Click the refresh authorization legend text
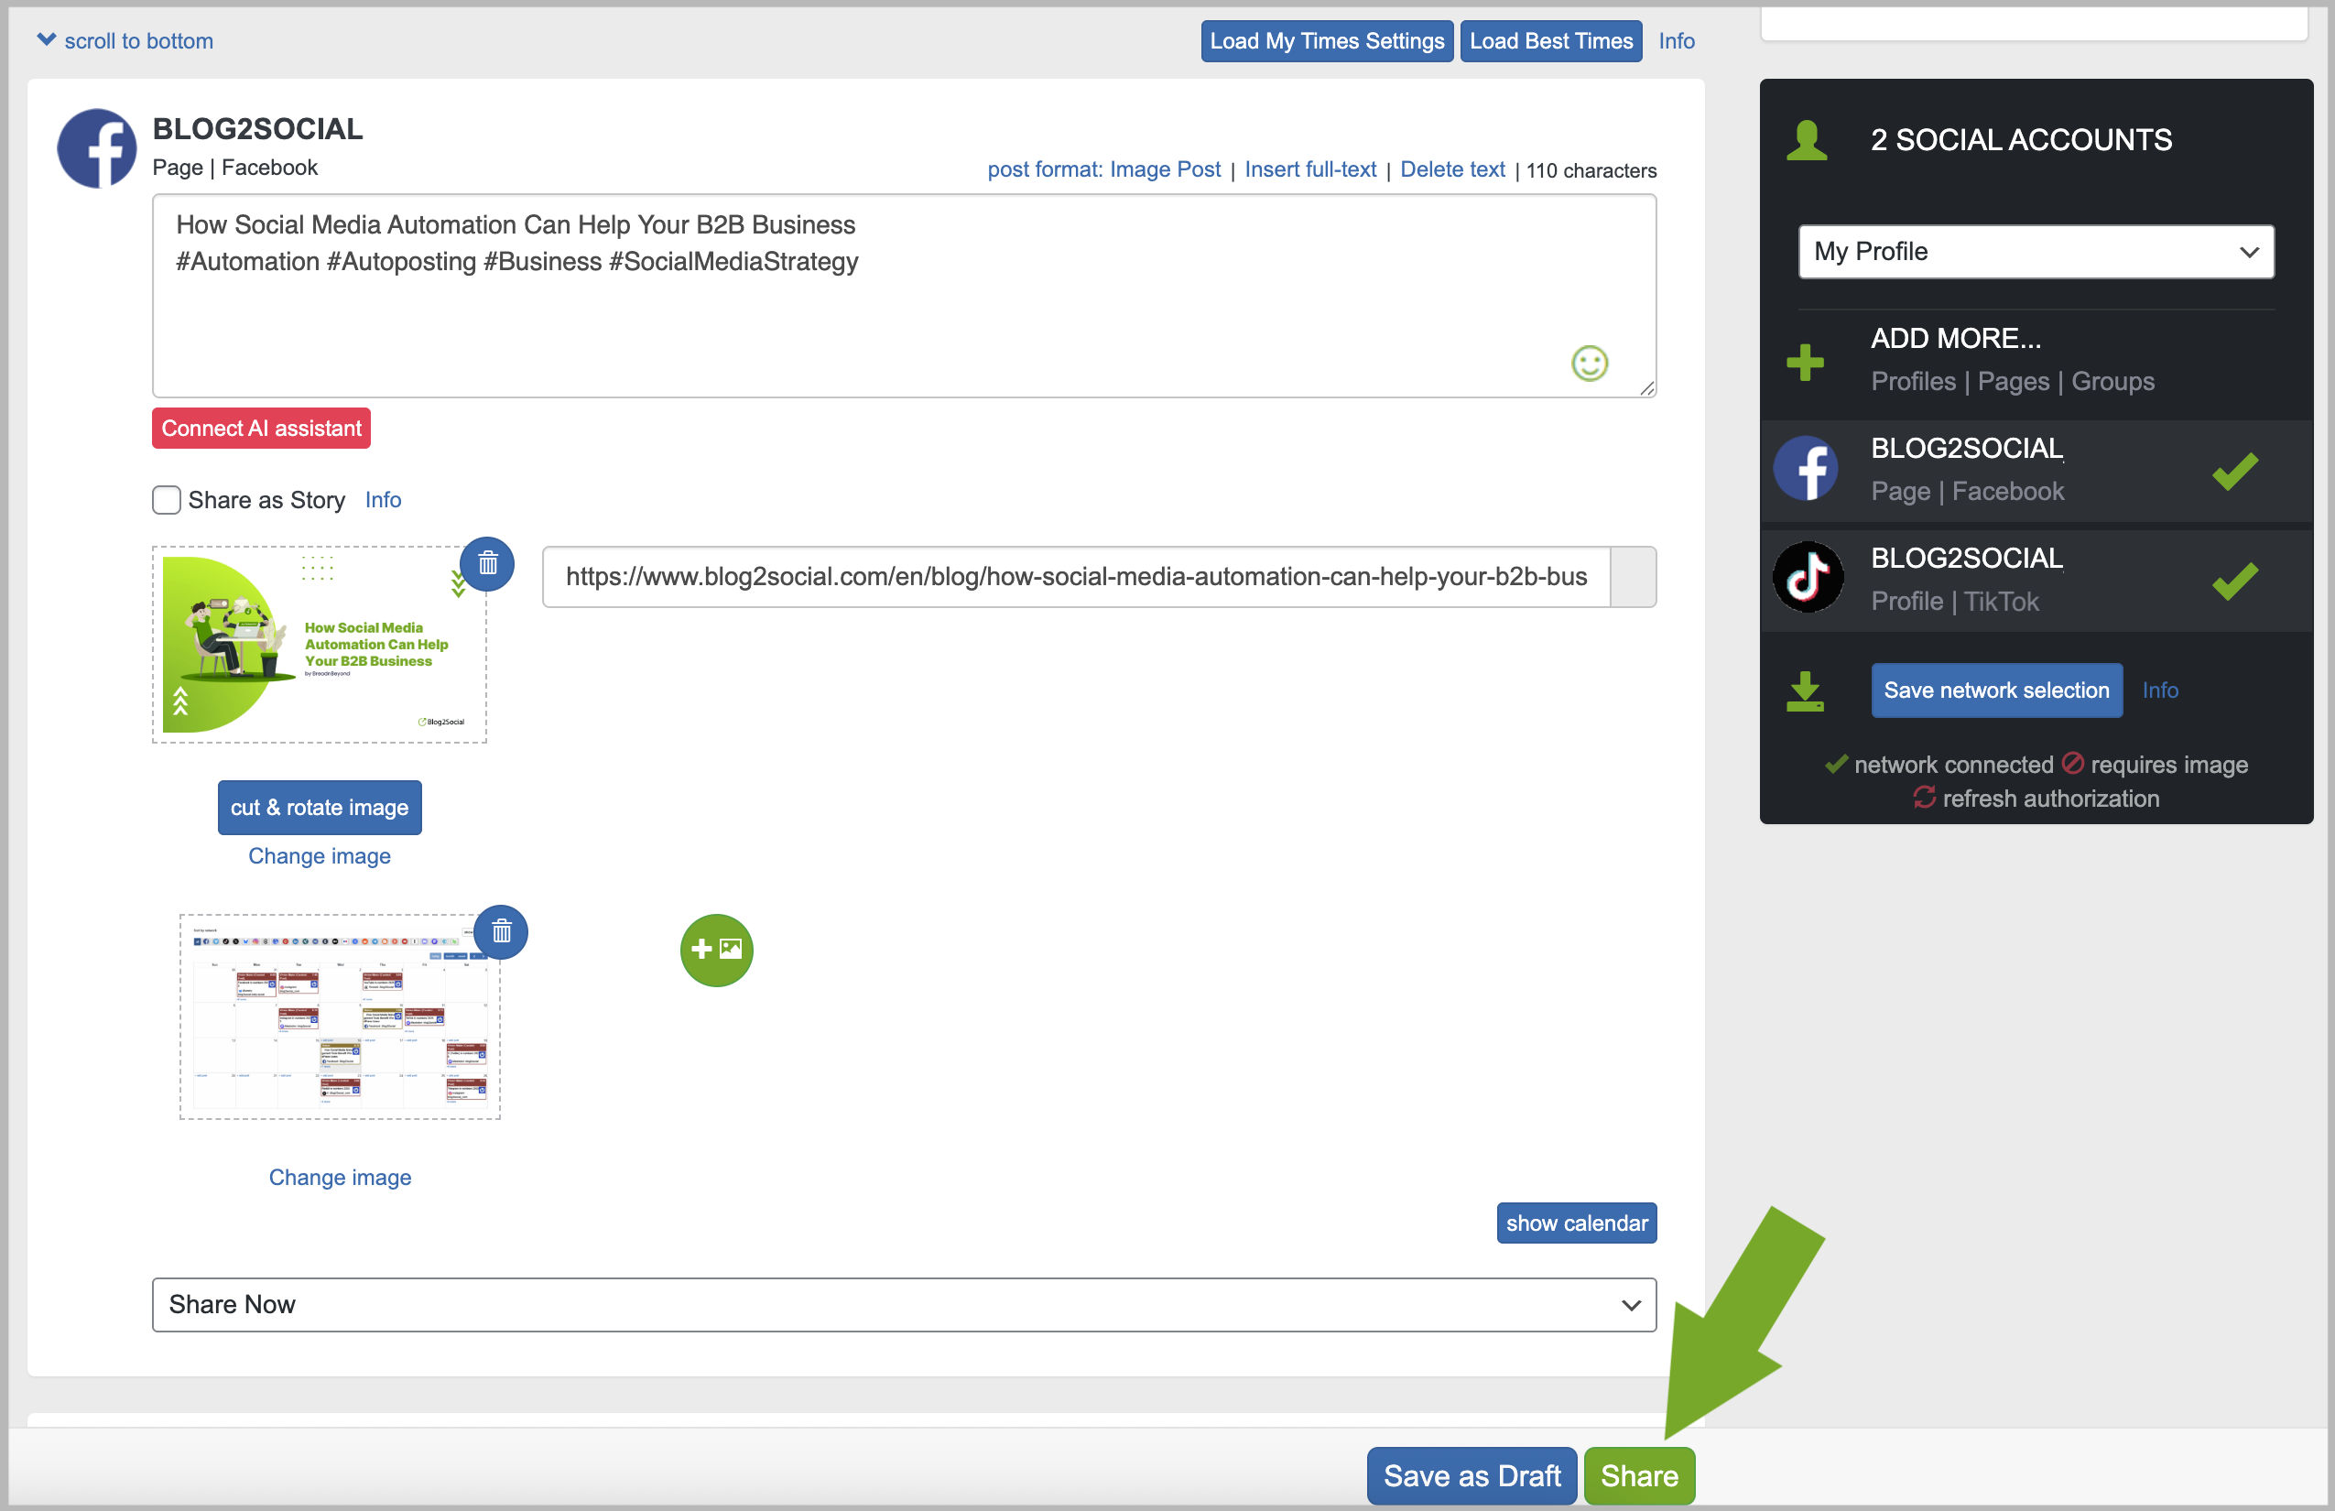Viewport: 2335px width, 1511px height. 2050,798
